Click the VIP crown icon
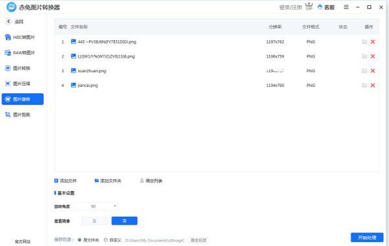The image size is (389, 246). pos(309,6)
